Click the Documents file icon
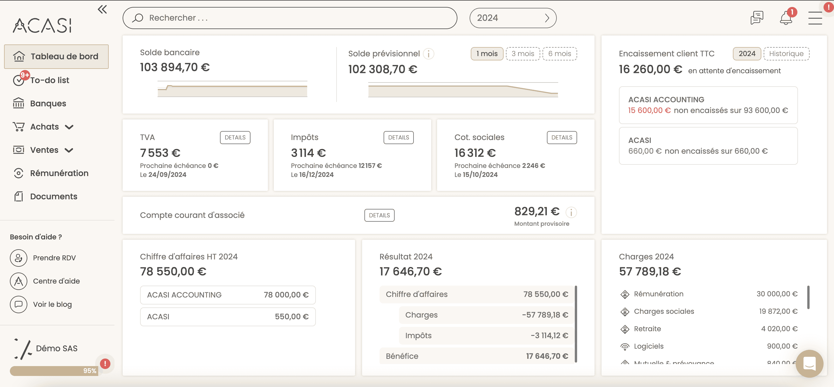Image resolution: width=834 pixels, height=387 pixels. click(19, 196)
